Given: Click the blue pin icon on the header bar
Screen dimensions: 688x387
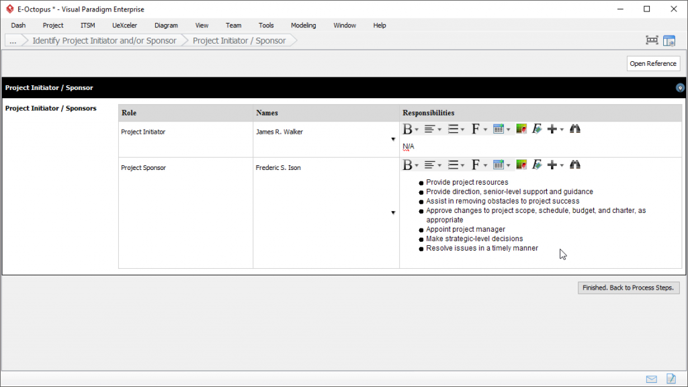Looking at the screenshot, I should [680, 87].
